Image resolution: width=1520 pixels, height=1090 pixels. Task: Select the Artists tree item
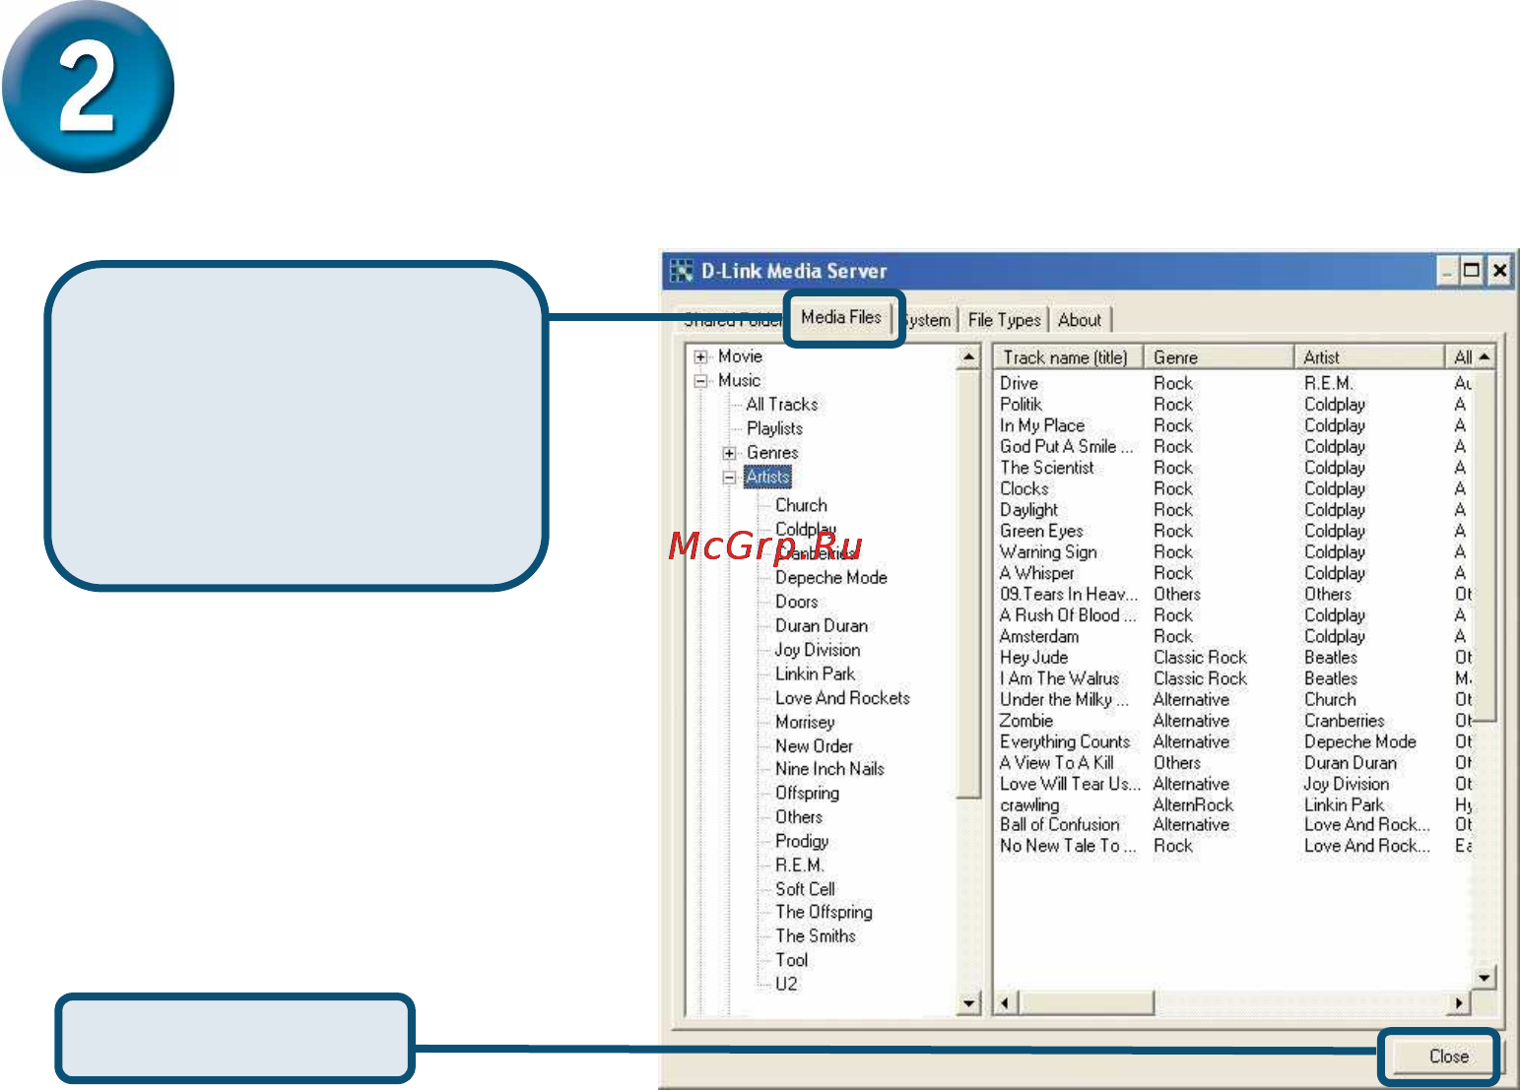[768, 477]
